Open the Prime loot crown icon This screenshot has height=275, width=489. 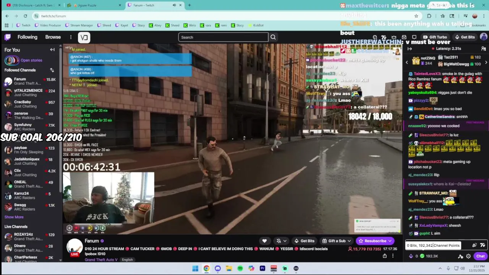click(x=394, y=37)
